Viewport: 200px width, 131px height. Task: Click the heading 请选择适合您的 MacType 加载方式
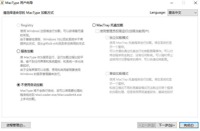point(28,13)
